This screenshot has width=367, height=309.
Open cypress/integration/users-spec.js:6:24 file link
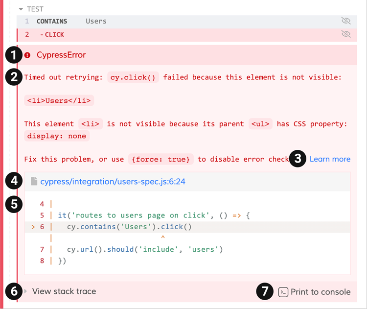113,182
